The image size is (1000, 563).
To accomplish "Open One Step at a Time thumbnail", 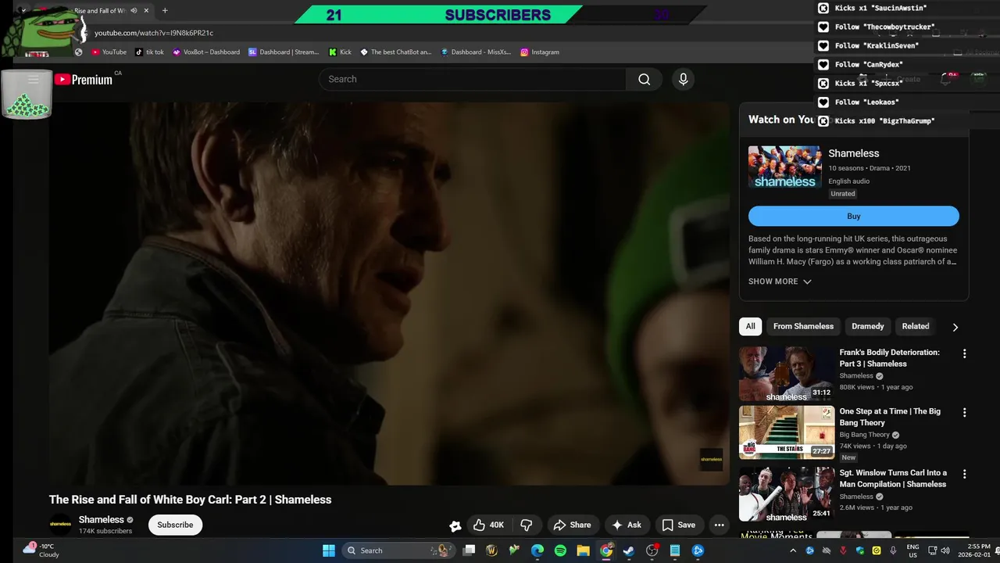I will (787, 432).
